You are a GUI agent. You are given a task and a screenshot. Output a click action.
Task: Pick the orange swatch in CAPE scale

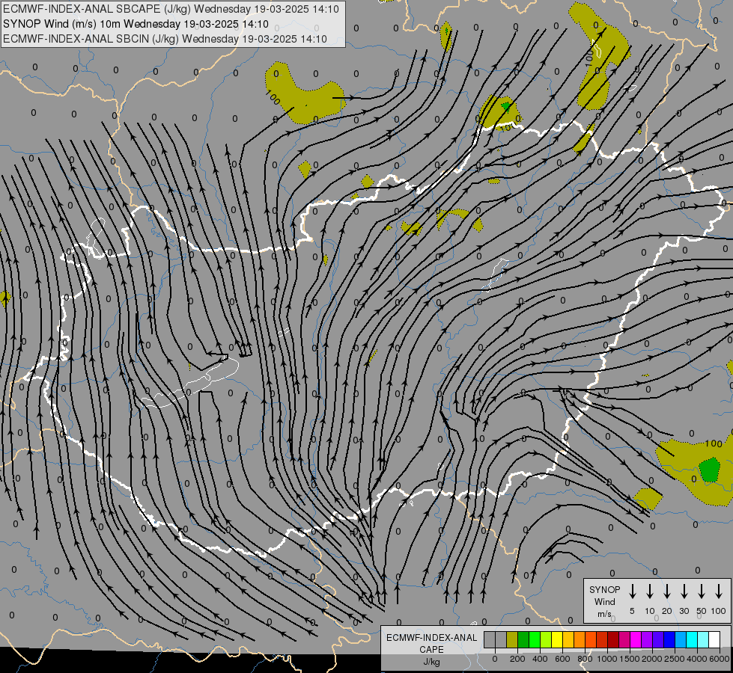click(x=580, y=639)
